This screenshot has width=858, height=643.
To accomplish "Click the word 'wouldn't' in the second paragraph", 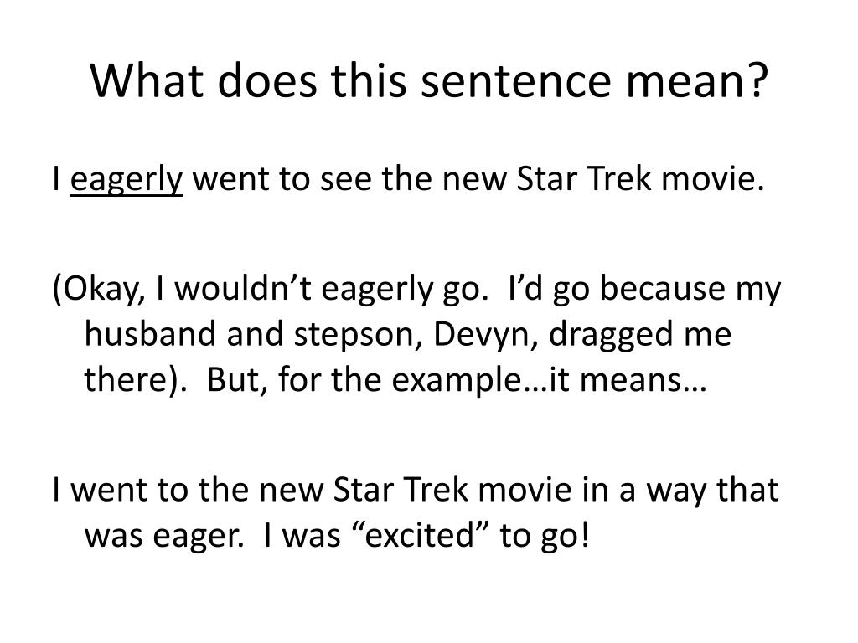I will 243,288.
